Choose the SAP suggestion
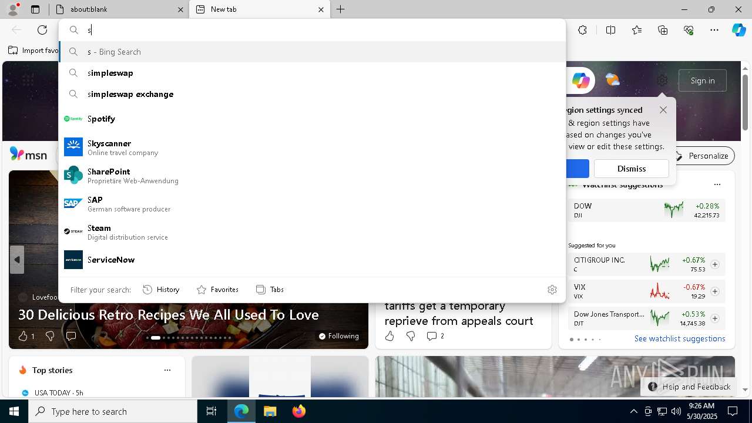The width and height of the screenshot is (752, 423). (x=312, y=203)
